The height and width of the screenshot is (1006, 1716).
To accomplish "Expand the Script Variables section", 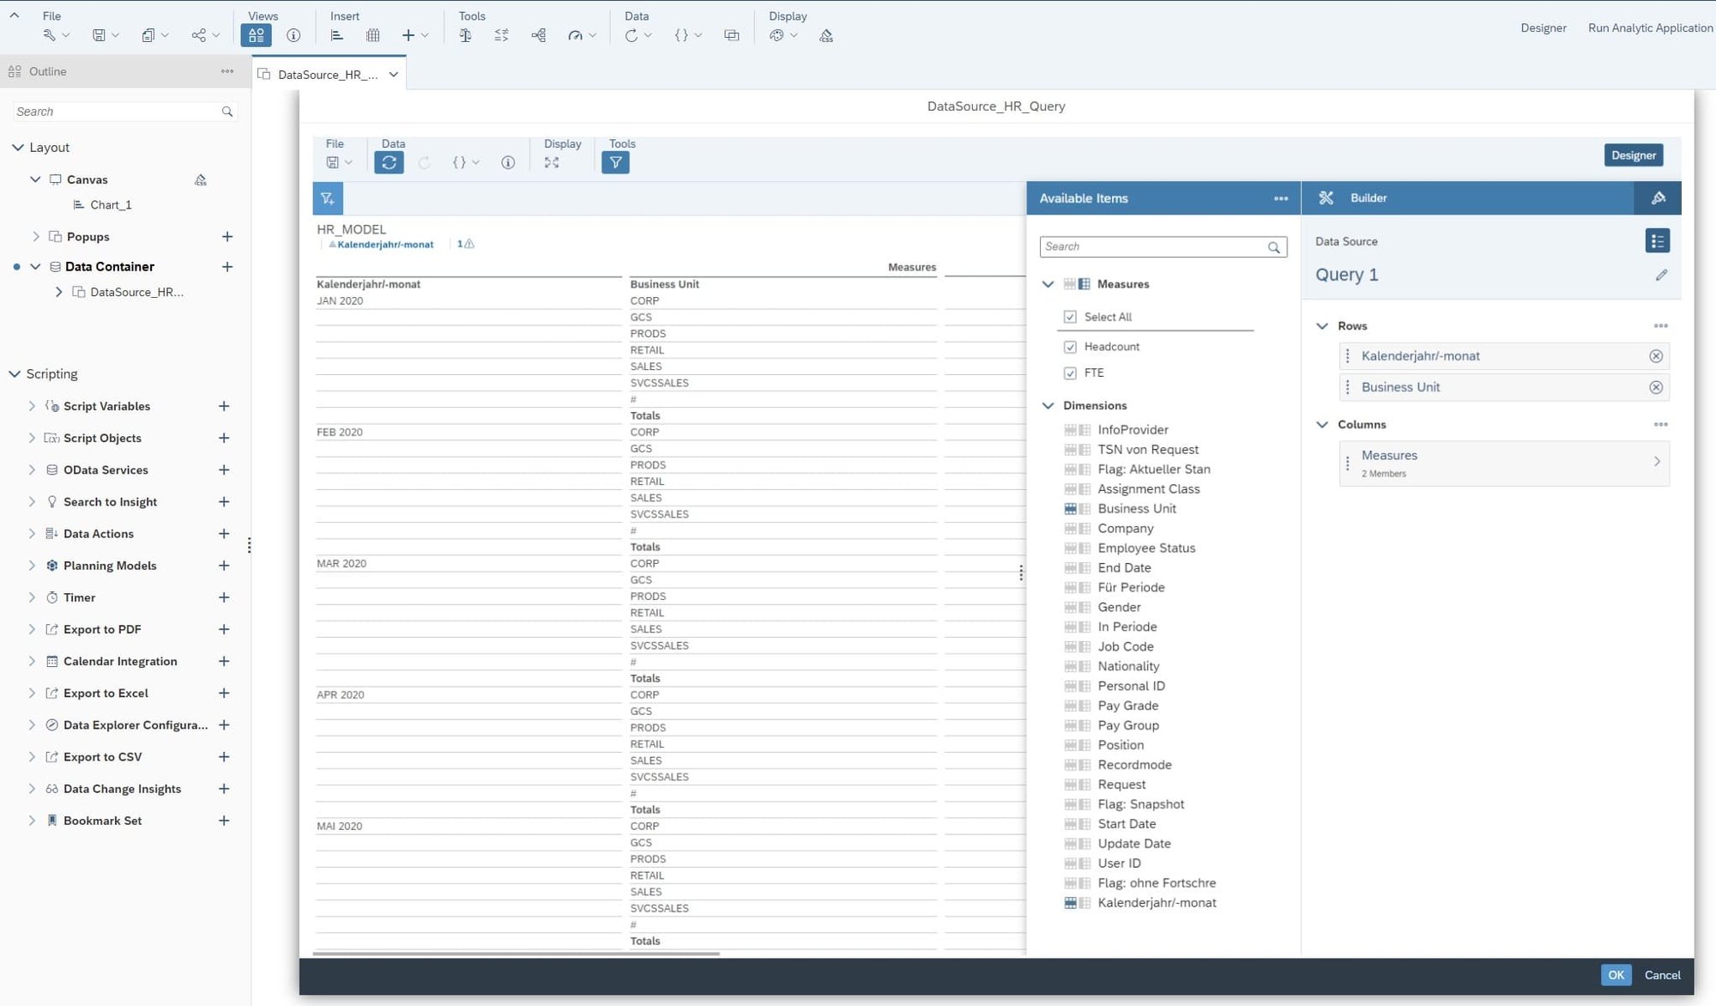I will point(33,405).
